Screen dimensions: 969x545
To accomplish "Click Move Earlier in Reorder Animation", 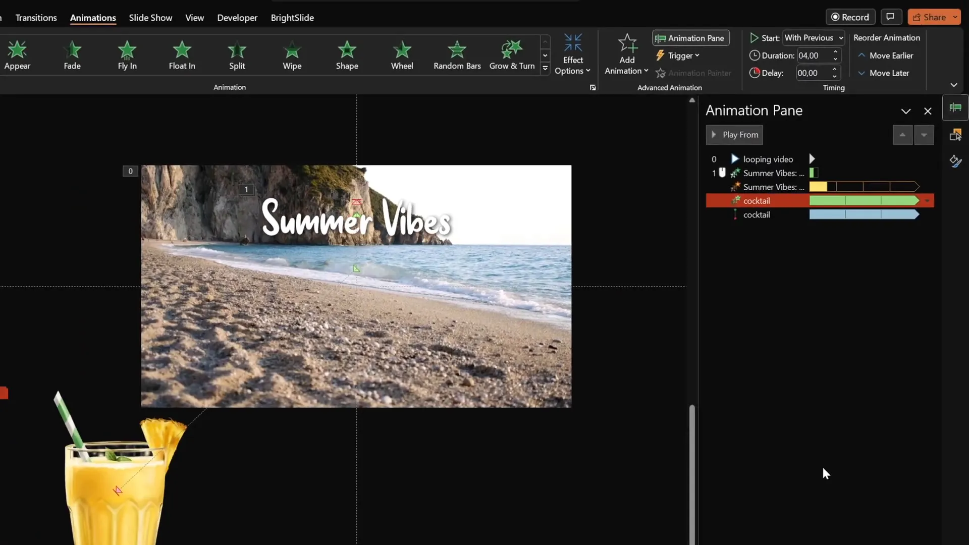I will [x=885, y=56].
